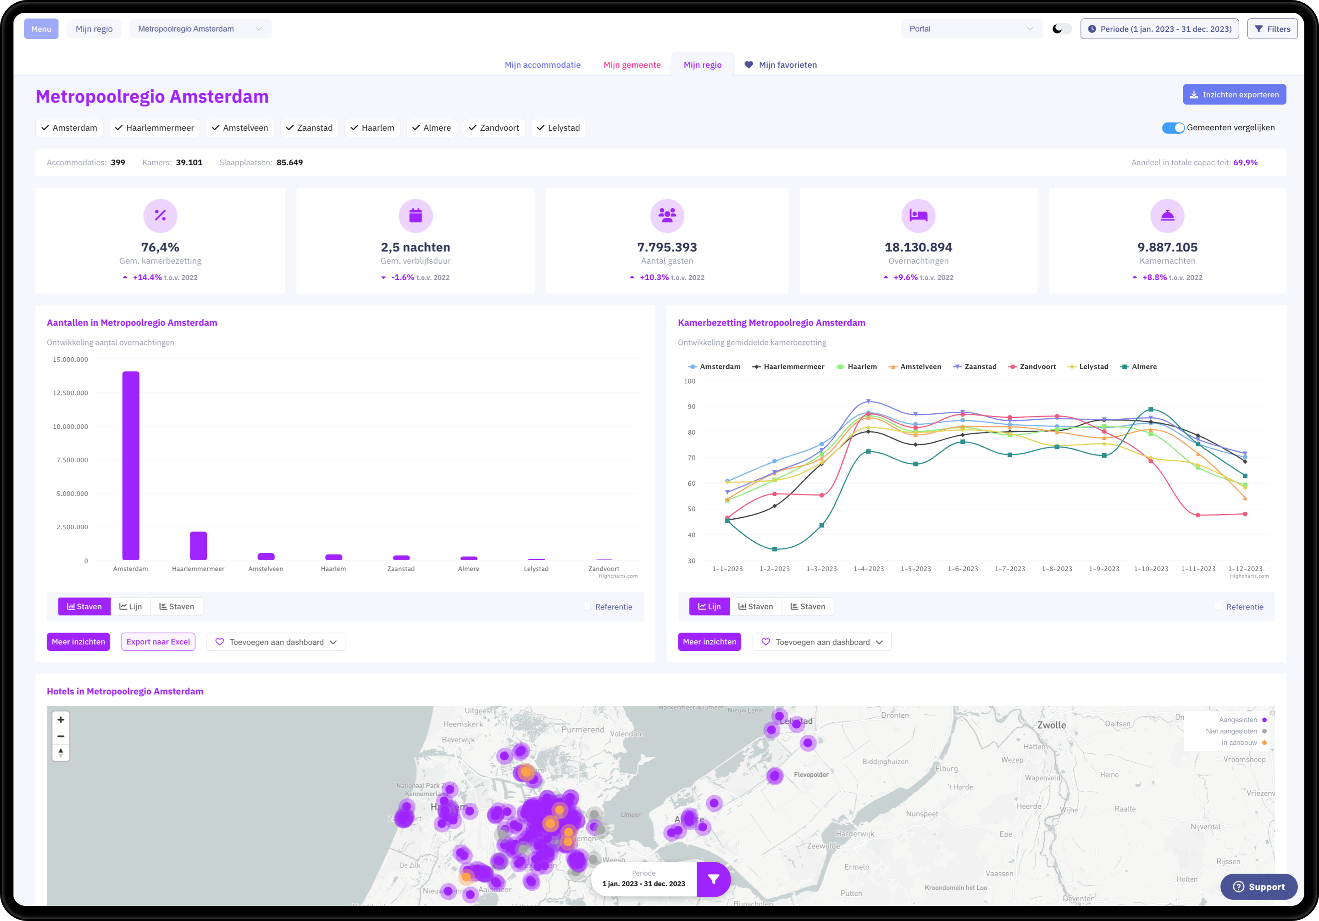Toggle Almere series in the chart legend
Screen dimensions: 1319x921
1139,366
